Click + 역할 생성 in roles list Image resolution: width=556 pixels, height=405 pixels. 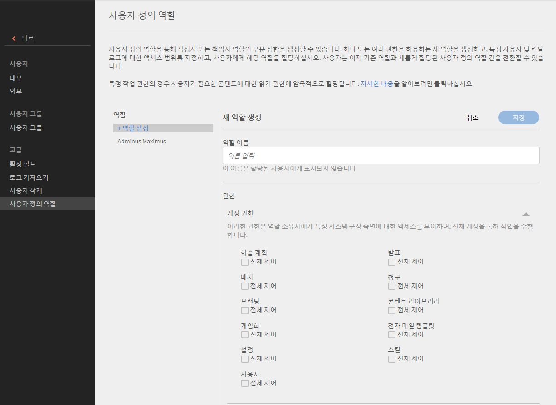(163, 128)
